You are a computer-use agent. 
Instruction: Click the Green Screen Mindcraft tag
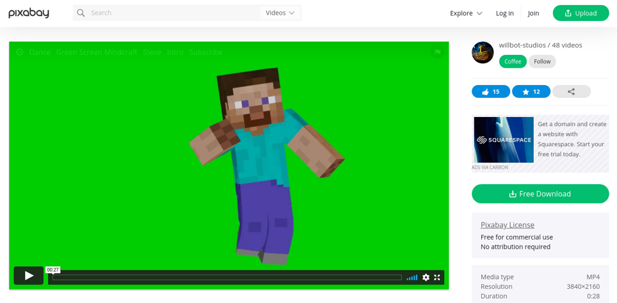click(x=97, y=52)
